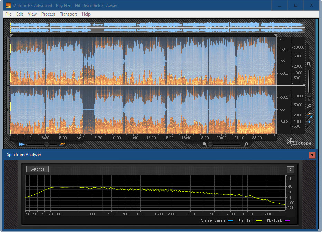Close the Spectrum Analyzer panel

click(x=312, y=155)
